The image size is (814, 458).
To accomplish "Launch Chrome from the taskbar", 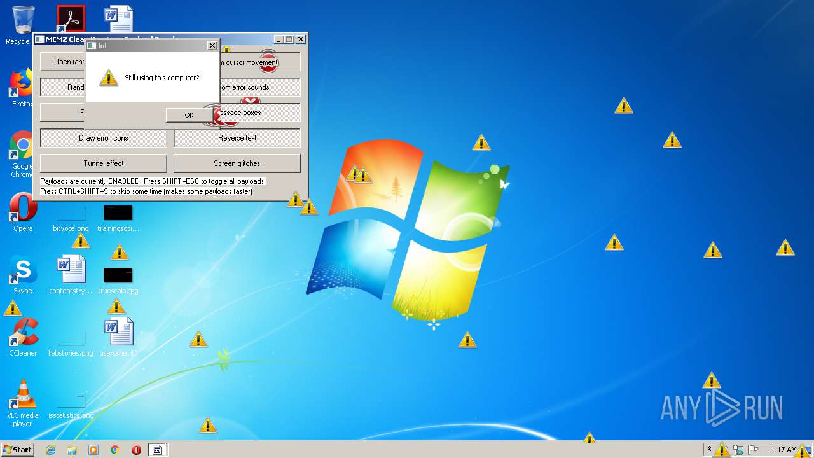I will tap(114, 450).
